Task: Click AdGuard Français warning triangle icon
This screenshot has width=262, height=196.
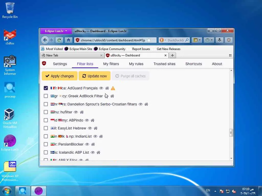Action: pyautogui.click(x=113, y=88)
